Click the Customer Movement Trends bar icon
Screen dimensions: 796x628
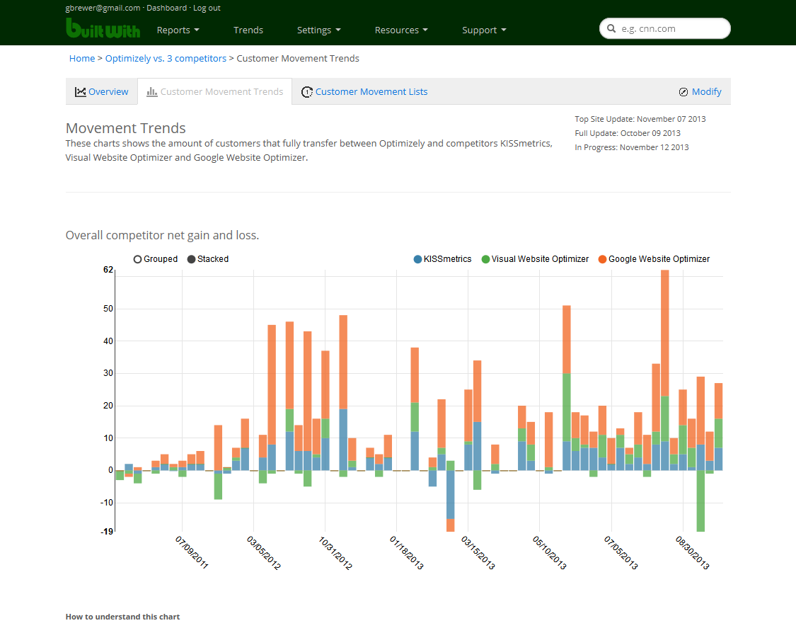(x=152, y=92)
